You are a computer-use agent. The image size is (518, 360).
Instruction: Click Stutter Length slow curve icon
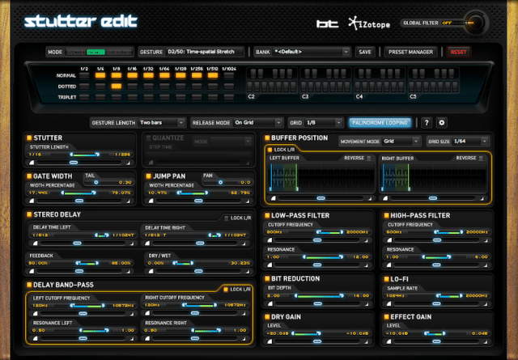tap(32, 163)
